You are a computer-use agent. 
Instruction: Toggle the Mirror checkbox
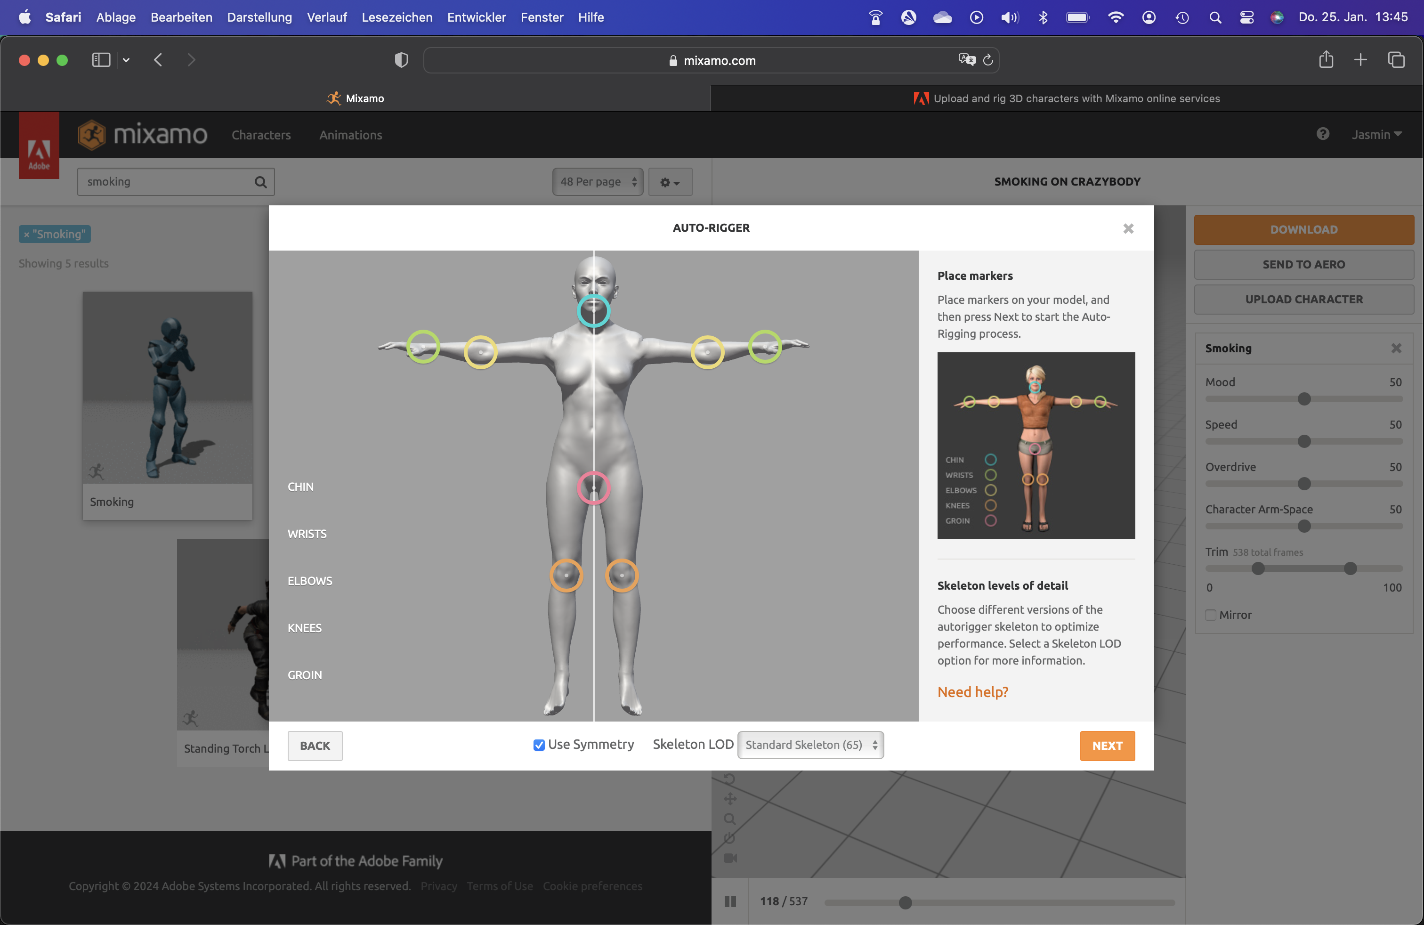pos(1210,615)
